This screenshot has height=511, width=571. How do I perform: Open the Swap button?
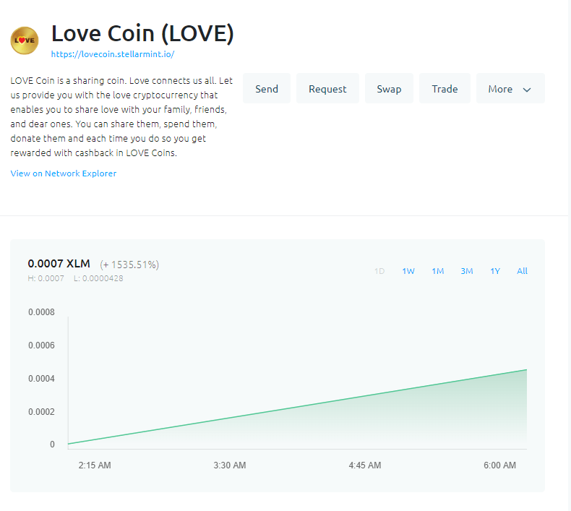pos(389,88)
